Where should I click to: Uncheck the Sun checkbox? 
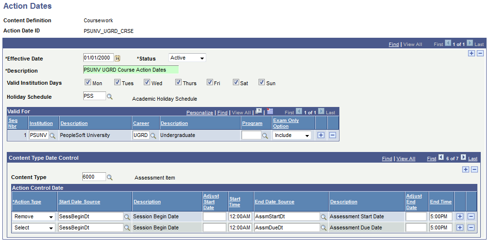(261, 82)
